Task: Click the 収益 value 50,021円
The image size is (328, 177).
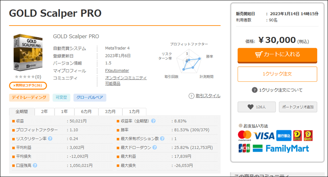Action: pos(78,121)
